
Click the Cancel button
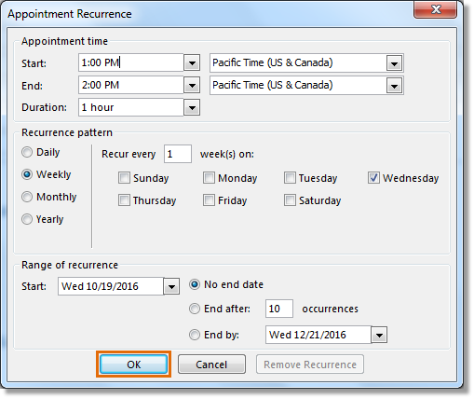click(x=211, y=365)
